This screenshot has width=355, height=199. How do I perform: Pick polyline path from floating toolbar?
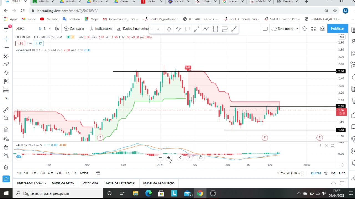pyautogui.click(x=206, y=29)
